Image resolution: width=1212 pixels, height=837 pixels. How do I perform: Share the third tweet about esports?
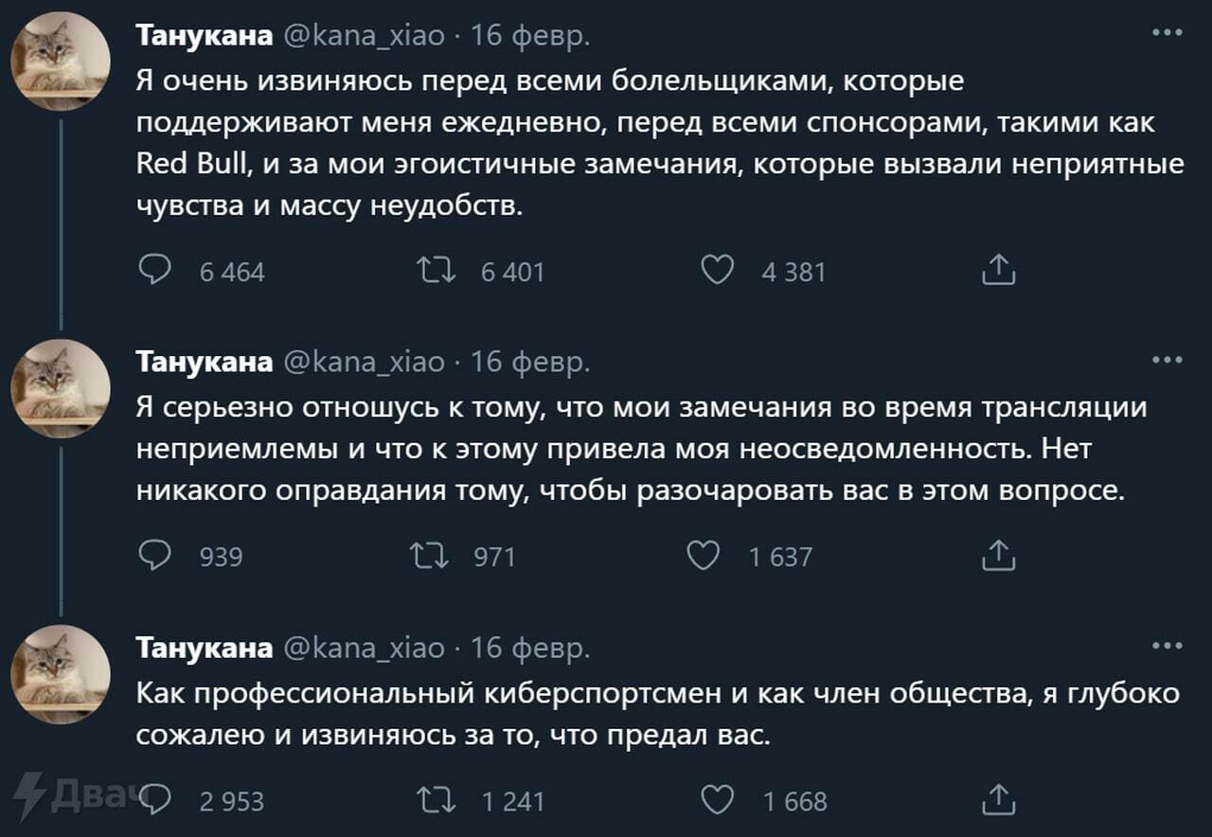click(x=998, y=800)
